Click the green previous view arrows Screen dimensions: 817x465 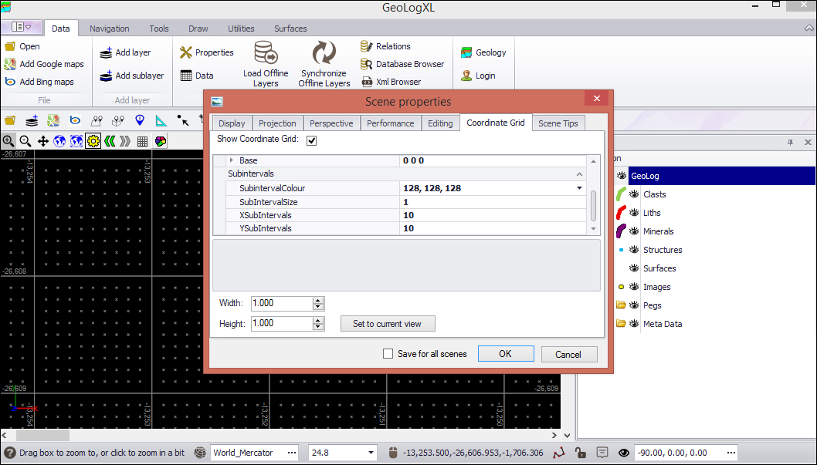point(110,141)
